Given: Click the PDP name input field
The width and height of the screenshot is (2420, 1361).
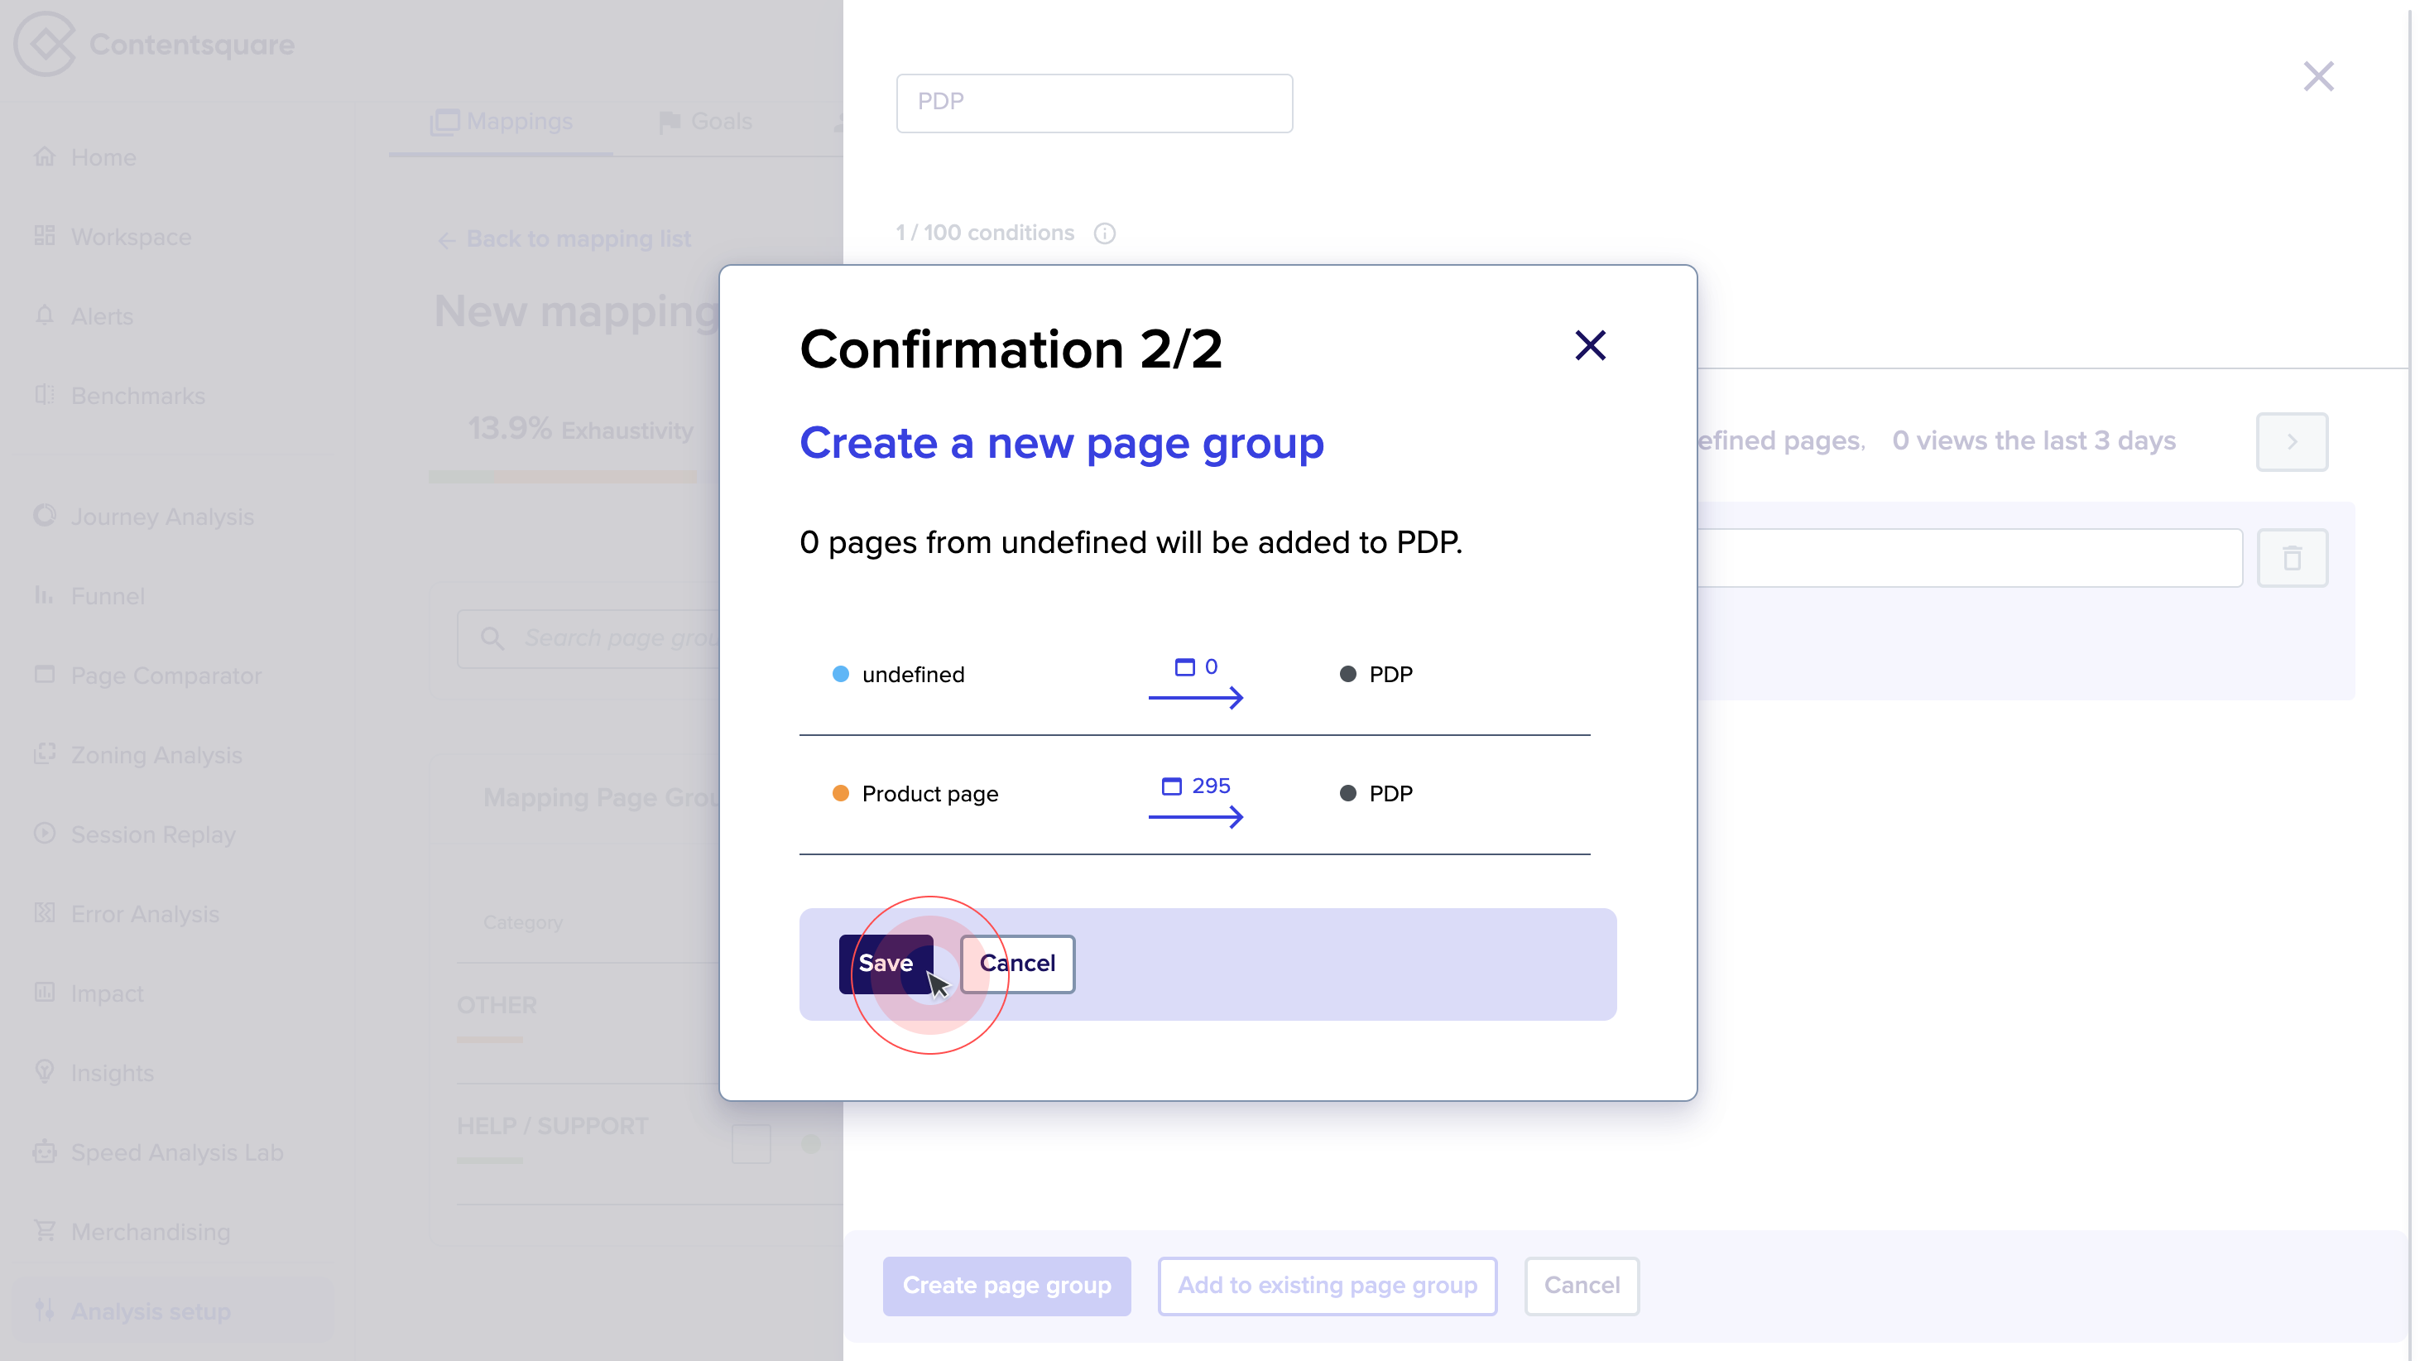Looking at the screenshot, I should [x=1093, y=103].
